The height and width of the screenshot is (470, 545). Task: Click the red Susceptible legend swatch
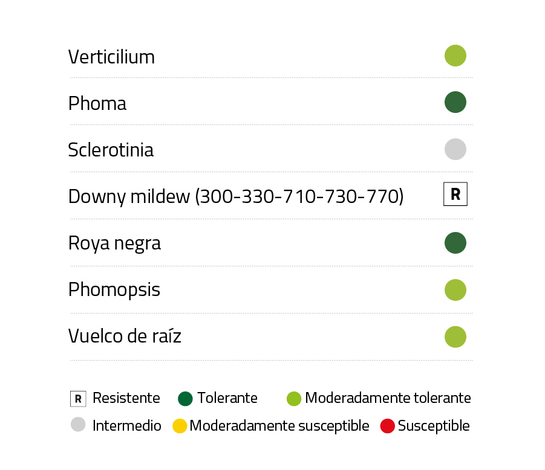pos(387,426)
